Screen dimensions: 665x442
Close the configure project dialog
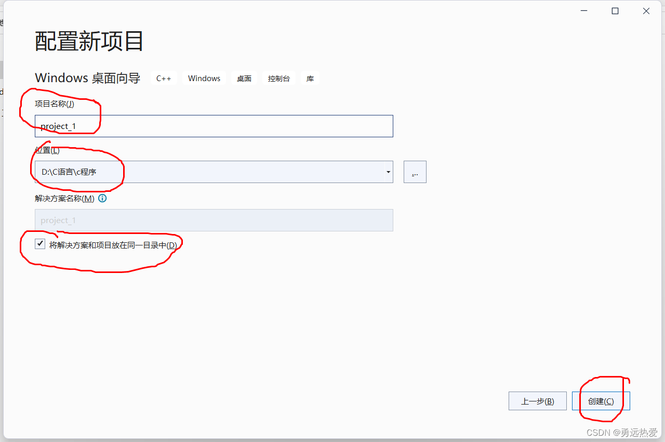coord(646,11)
